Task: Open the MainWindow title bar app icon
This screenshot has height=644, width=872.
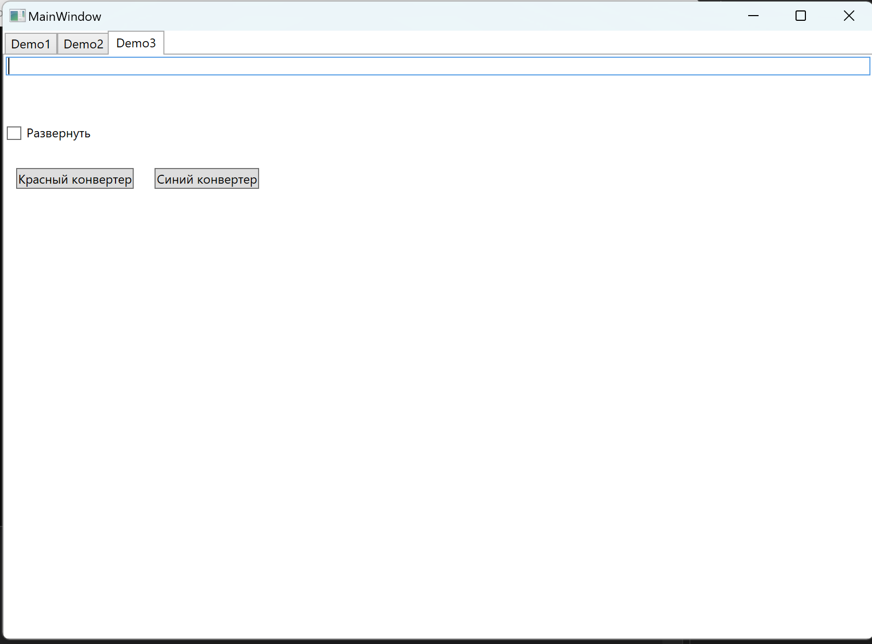Action: tap(17, 16)
